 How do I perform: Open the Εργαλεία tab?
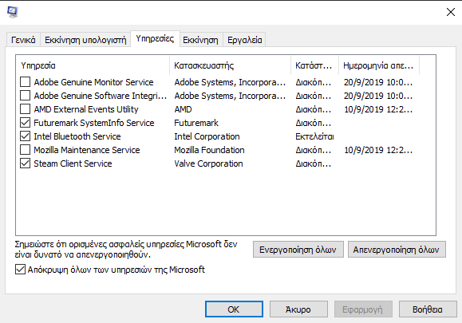[244, 40]
